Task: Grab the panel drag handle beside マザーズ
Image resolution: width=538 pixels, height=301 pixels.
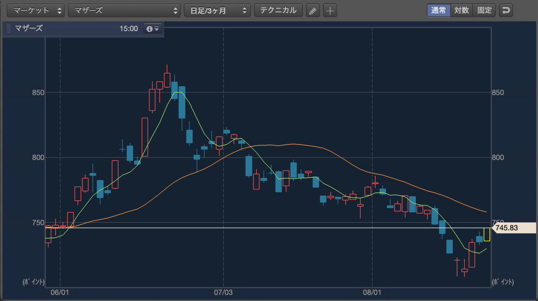Action: (9, 29)
